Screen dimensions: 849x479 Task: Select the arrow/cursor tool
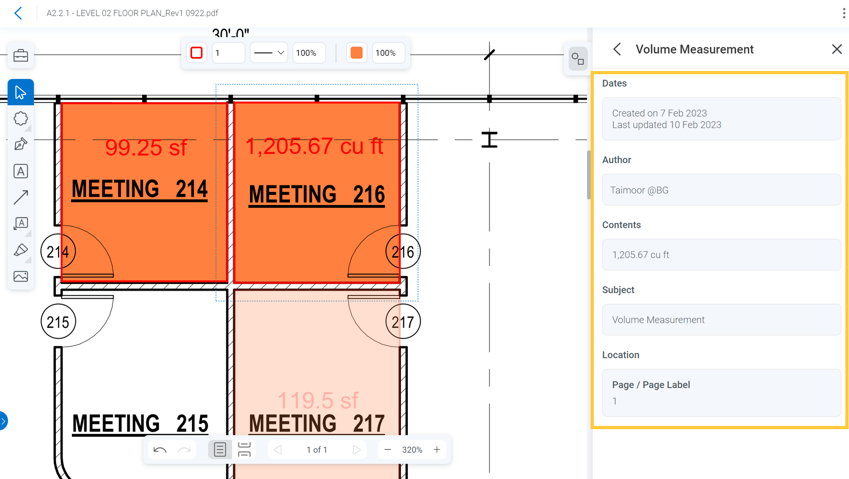click(20, 92)
